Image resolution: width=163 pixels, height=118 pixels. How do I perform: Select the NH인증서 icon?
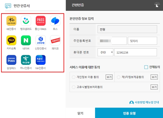[x=40, y=60]
